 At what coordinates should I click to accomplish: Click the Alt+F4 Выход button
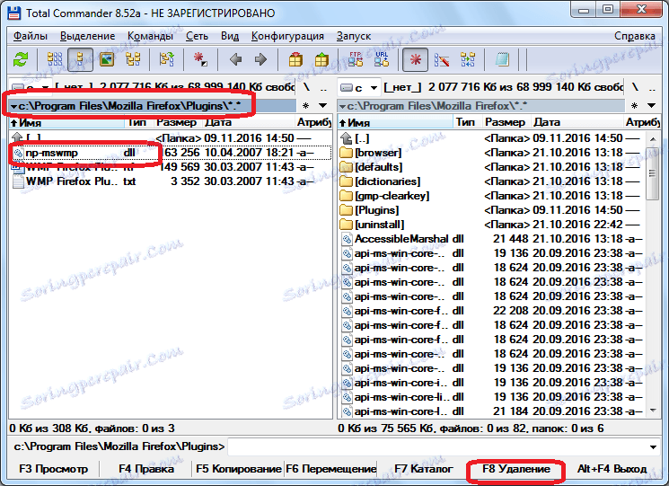612,469
